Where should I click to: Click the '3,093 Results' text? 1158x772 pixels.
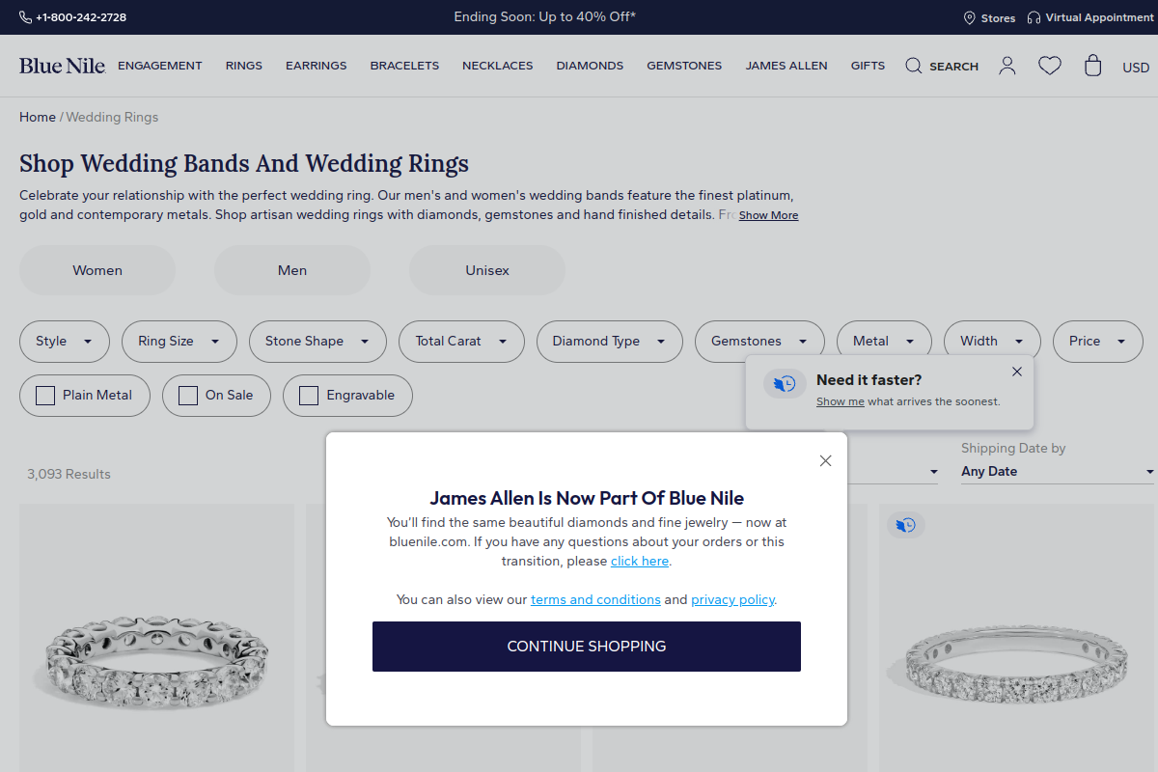pyautogui.click(x=69, y=474)
